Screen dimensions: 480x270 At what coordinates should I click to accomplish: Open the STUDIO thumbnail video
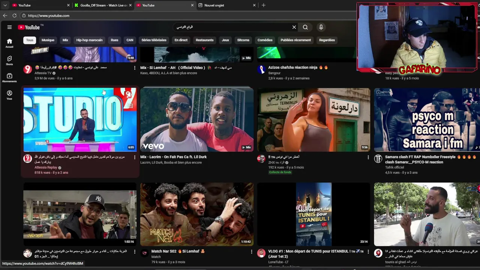click(80, 120)
